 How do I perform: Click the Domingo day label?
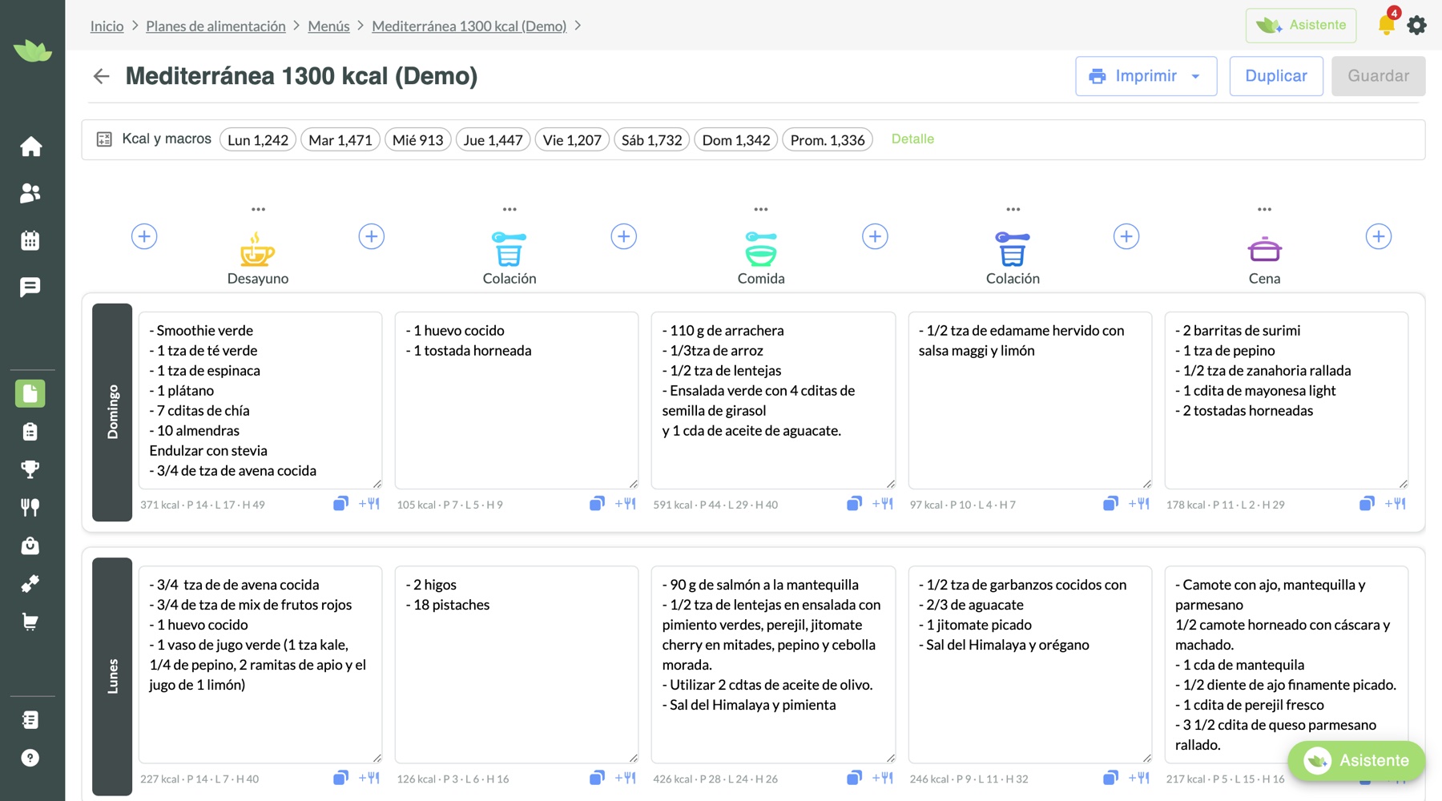tap(112, 413)
